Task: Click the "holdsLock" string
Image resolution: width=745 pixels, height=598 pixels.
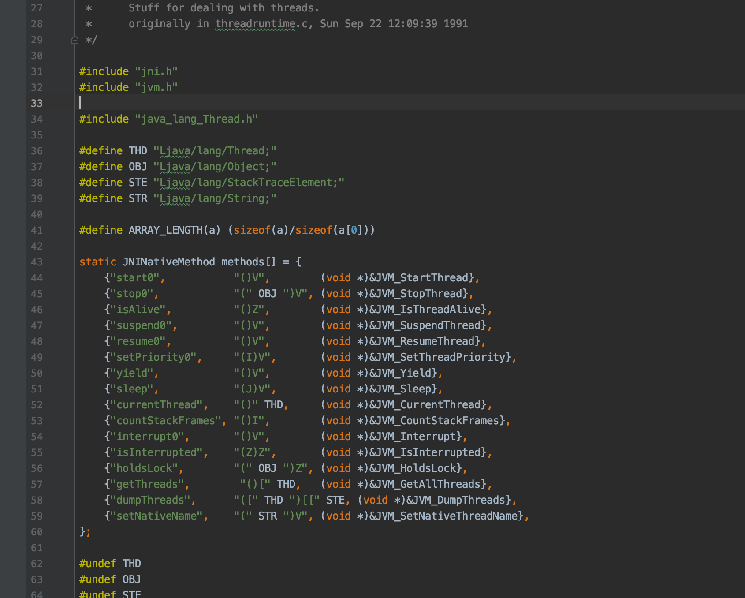Action: pyautogui.click(x=144, y=468)
